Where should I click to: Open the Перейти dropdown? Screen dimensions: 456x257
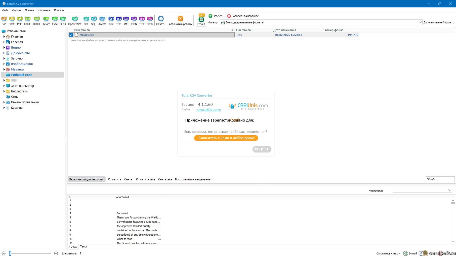(x=217, y=16)
